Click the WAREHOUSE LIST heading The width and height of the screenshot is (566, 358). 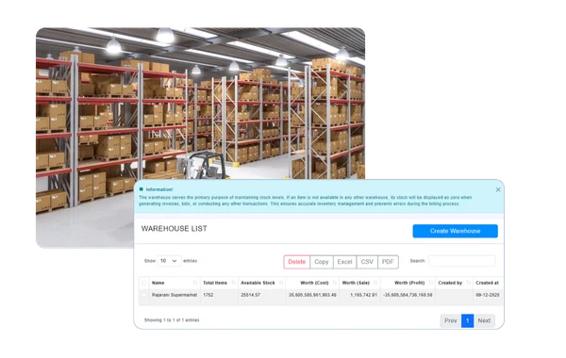174,229
